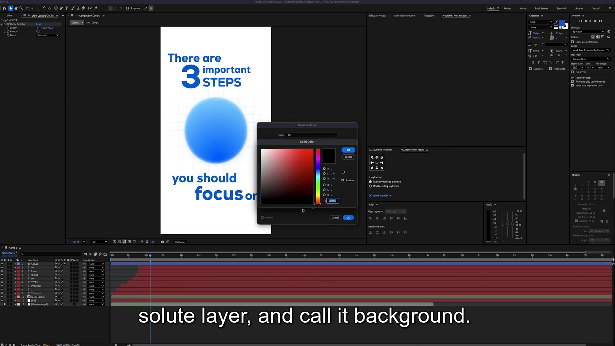Play the preview in Preview panel
The height and width of the screenshot is (346, 615).
pos(590,21)
